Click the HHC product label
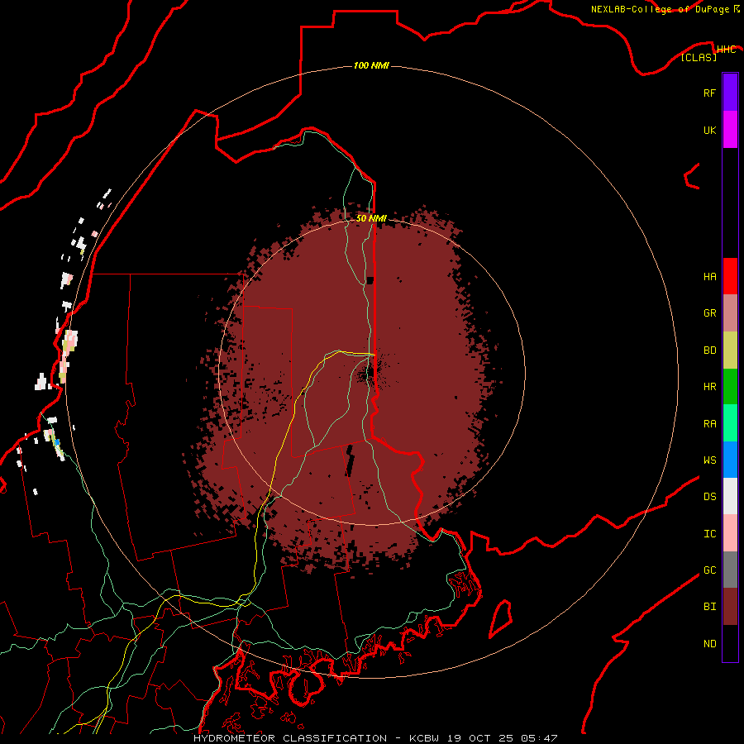This screenshot has height=744, width=744. pos(726,50)
